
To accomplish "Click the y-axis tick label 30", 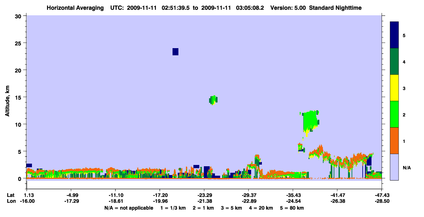I will tap(19, 16).
